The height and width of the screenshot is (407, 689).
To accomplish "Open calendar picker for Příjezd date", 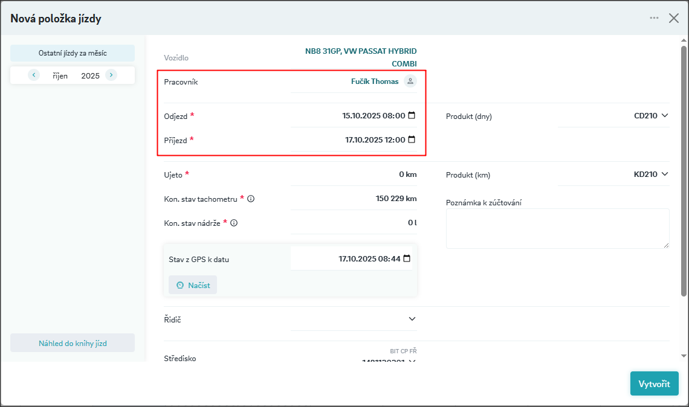I will [x=412, y=139].
